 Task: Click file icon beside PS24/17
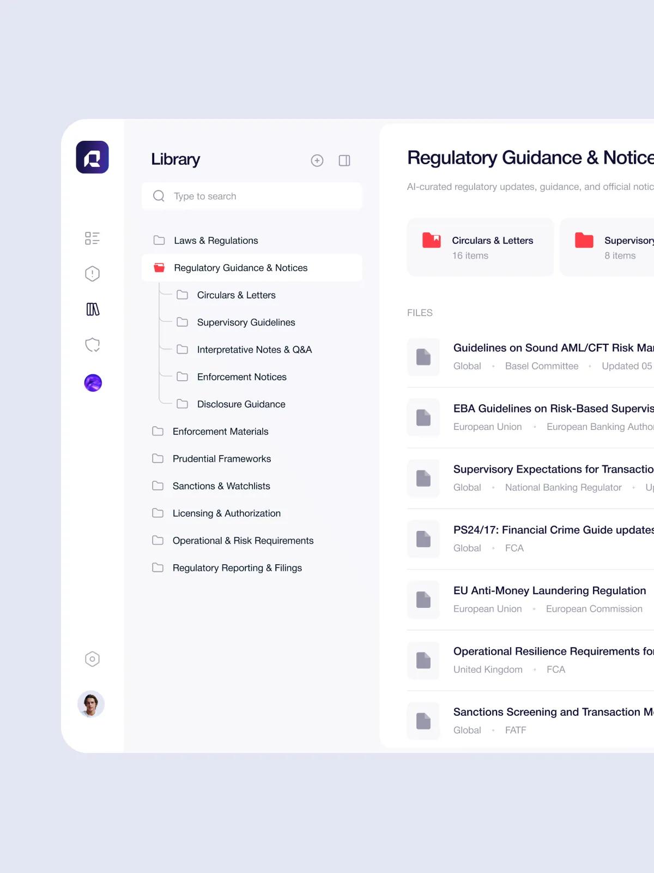(x=423, y=539)
